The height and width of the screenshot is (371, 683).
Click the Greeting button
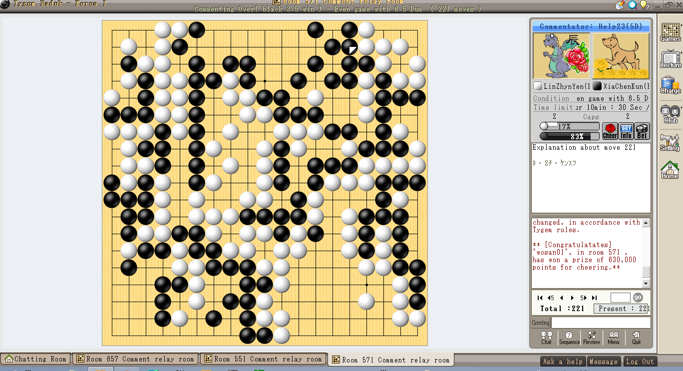[540, 323]
